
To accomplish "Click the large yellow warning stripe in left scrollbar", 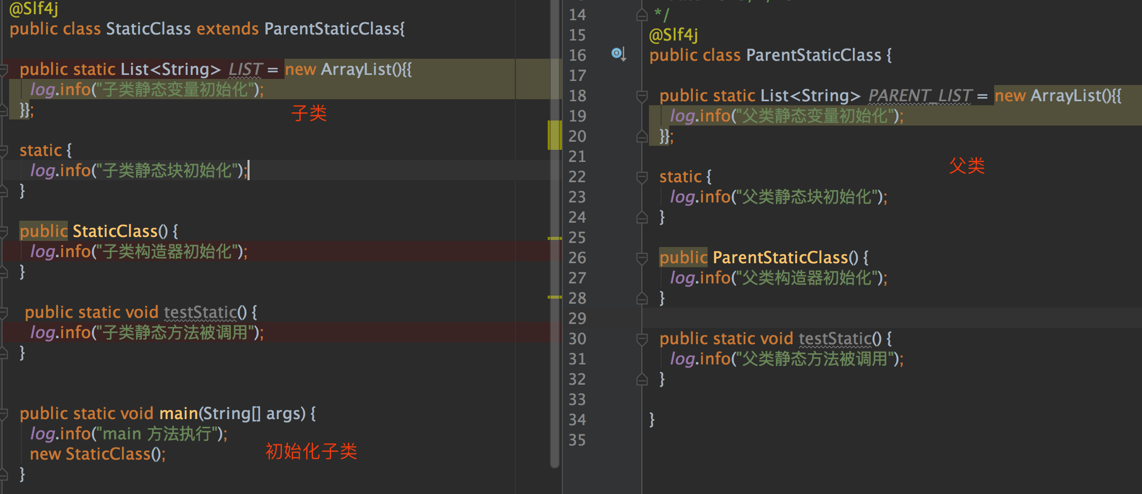I will 555,135.
